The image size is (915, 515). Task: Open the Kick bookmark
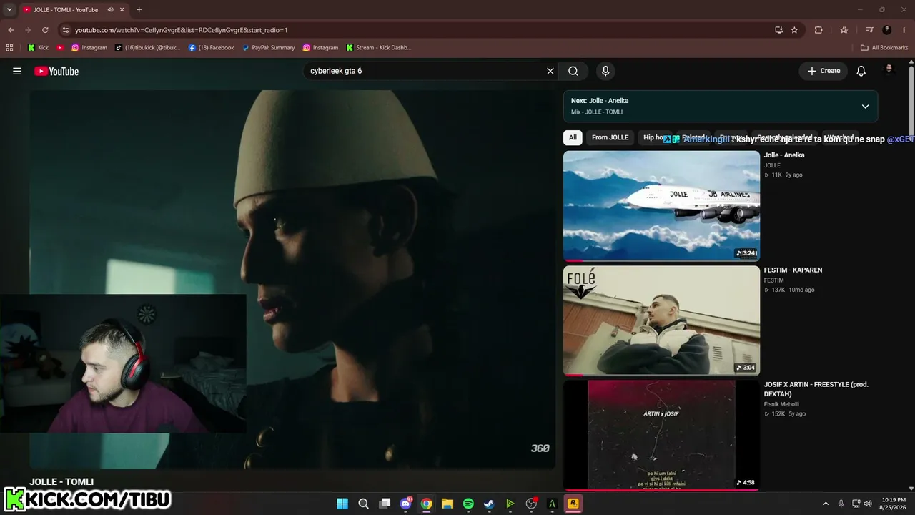(x=38, y=48)
